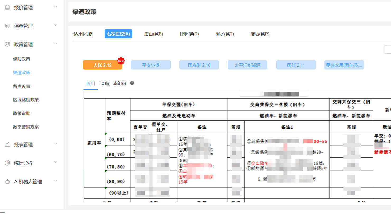Switch to the 本组织 tab
Image resolution: width=391 pixels, height=214 pixels.
[x=120, y=83]
